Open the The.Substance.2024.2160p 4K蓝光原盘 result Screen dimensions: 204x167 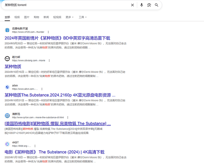(x=60, y=95)
